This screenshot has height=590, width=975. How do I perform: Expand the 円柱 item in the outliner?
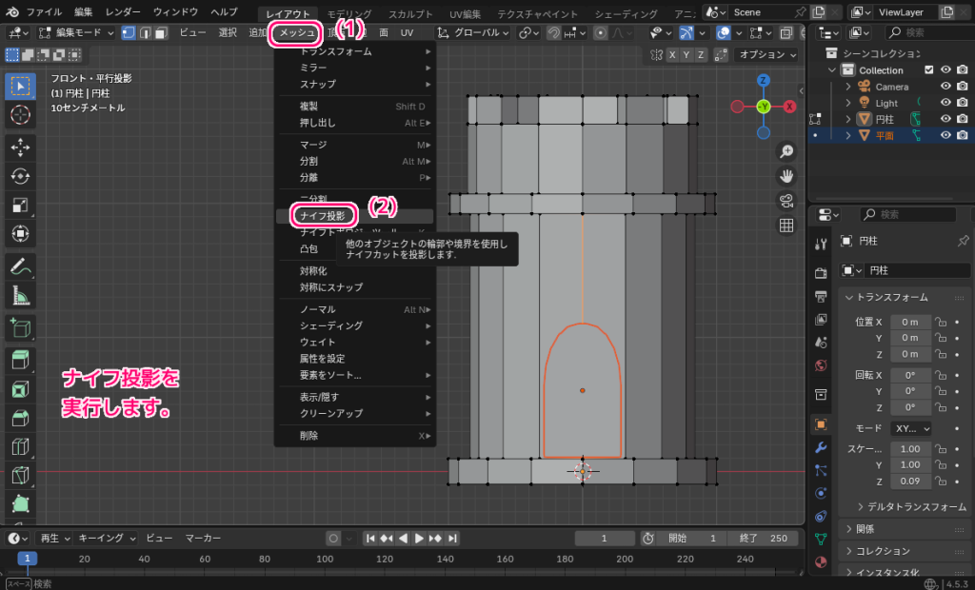coord(848,118)
